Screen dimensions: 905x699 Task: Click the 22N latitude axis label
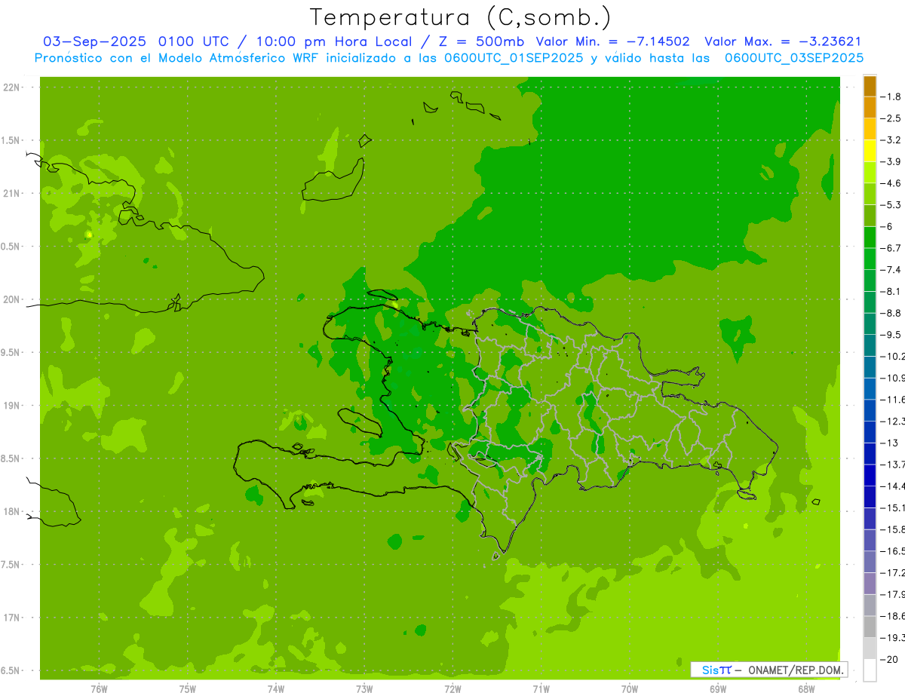click(13, 87)
